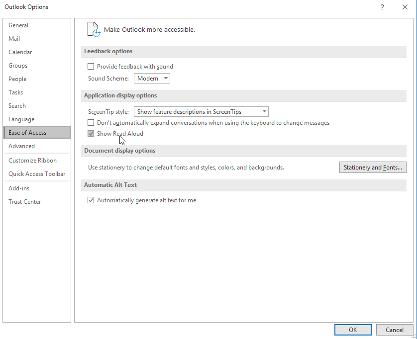Open the People options page
417x339 pixels.
pos(17,79)
